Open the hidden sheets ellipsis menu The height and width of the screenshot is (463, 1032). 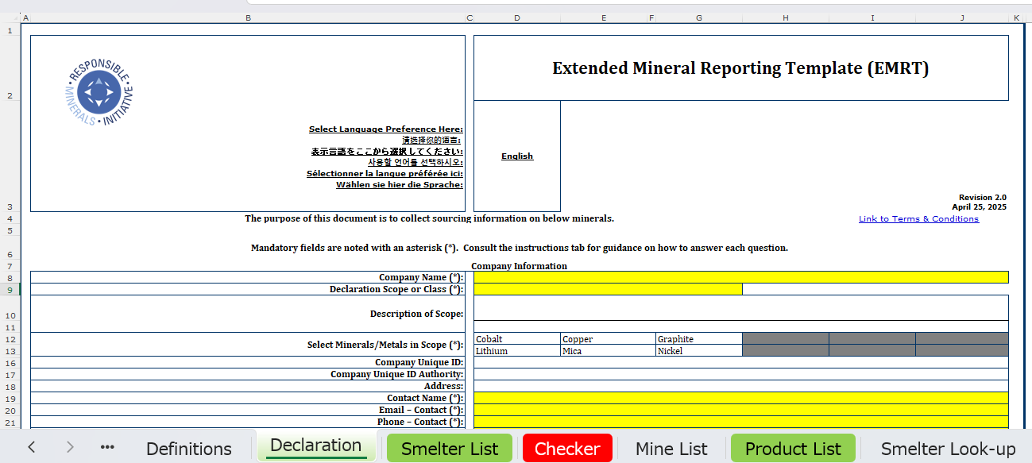(x=107, y=447)
